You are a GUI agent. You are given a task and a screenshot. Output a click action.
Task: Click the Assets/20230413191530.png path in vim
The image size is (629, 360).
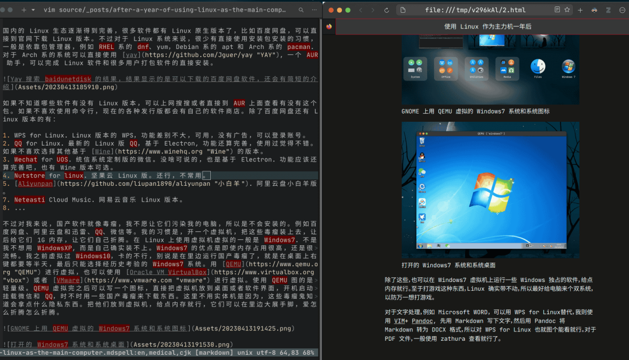pos(181,344)
